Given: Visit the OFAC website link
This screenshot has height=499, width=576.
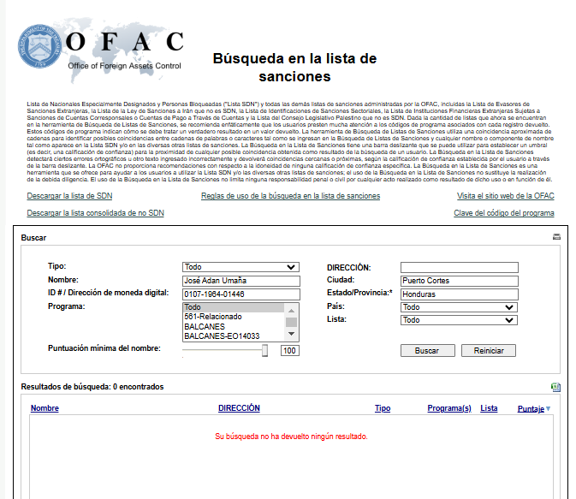Looking at the screenshot, I should (x=505, y=196).
